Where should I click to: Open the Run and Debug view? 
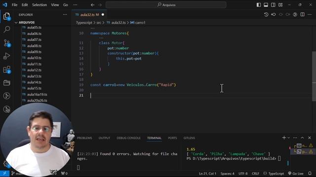tap(6, 56)
